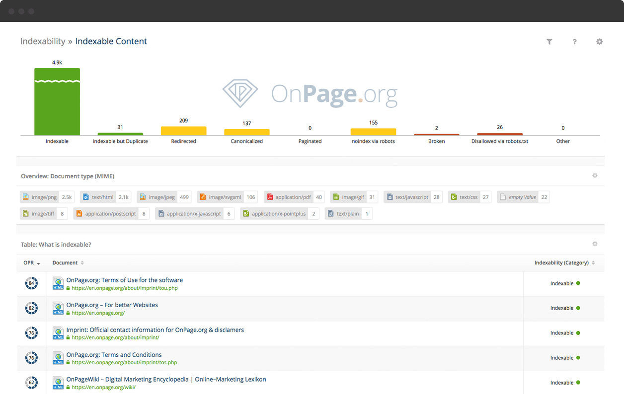The width and height of the screenshot is (624, 394).
Task: Select the application/pdf document type tag
Action: coord(294,197)
